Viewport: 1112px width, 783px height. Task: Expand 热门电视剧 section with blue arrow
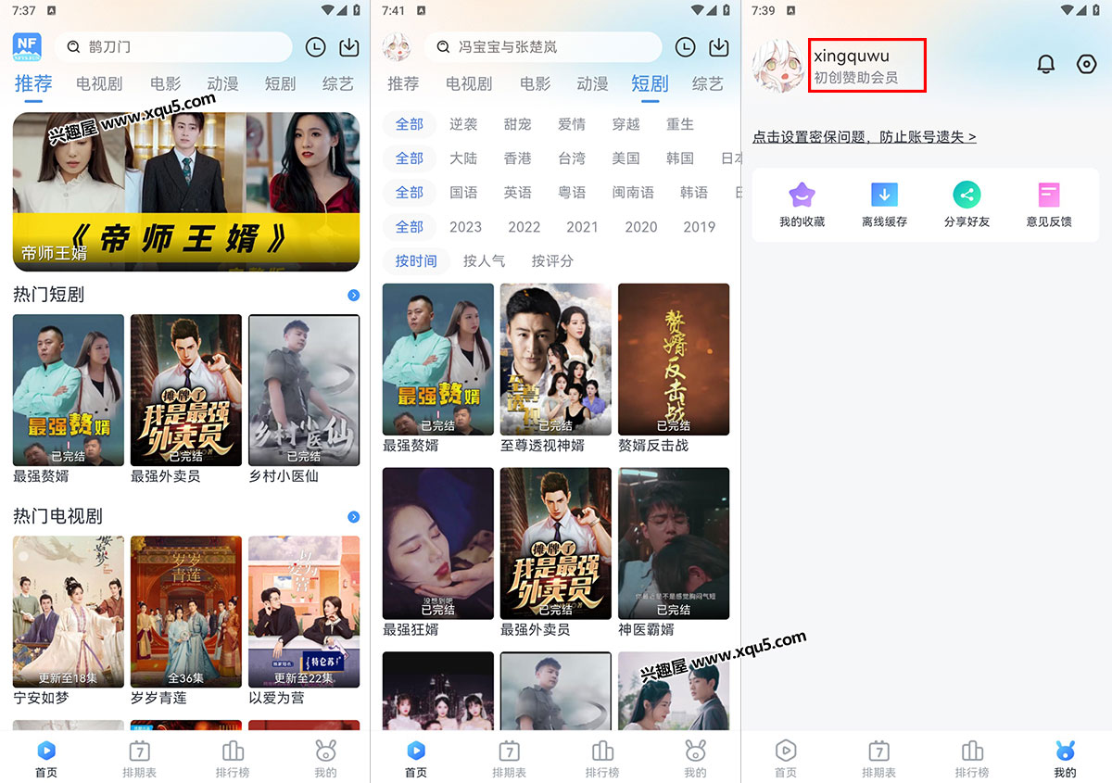click(x=353, y=516)
